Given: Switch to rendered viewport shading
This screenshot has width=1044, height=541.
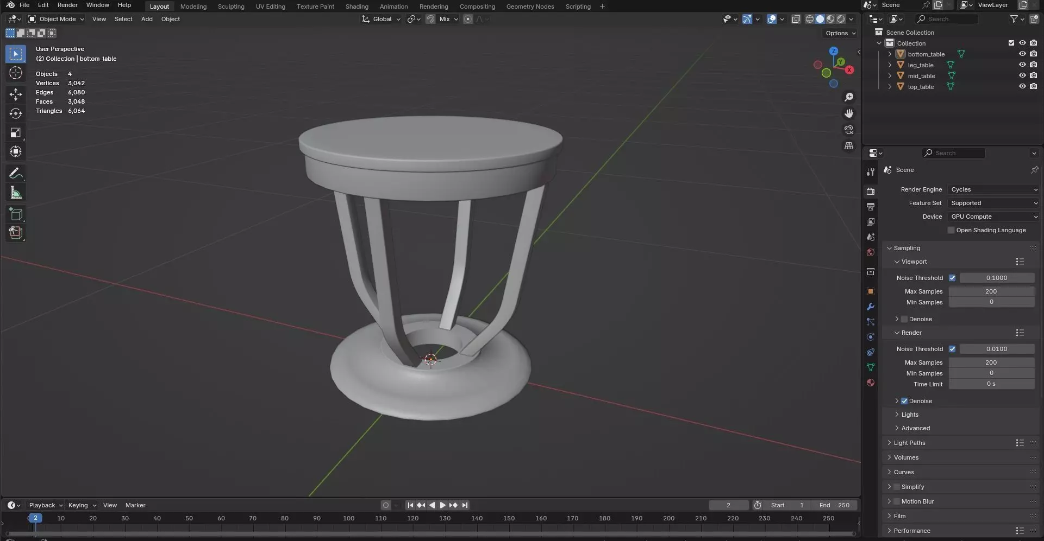Looking at the screenshot, I should (841, 19).
